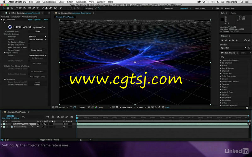Viewport: 252px width, 157px height.
Task: Select the Selection arrow tool
Action: pos(4,8)
